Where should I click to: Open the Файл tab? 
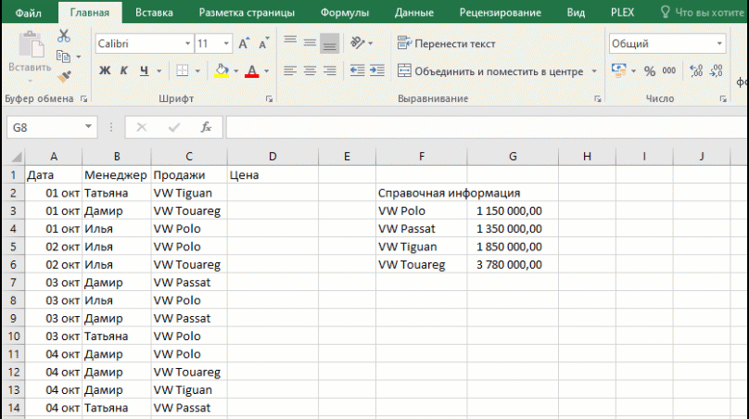(x=28, y=12)
